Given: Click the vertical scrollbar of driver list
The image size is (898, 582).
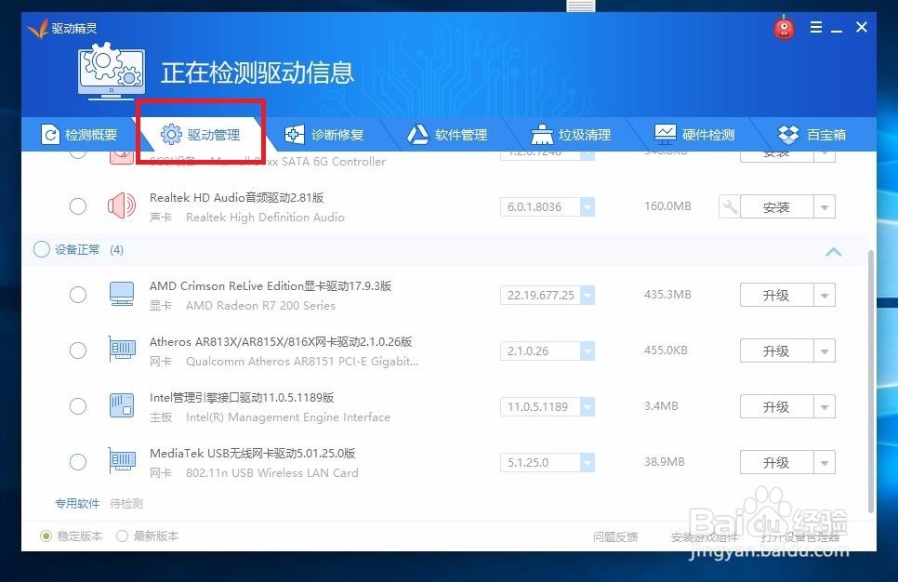Looking at the screenshot, I should pyautogui.click(x=871, y=381).
